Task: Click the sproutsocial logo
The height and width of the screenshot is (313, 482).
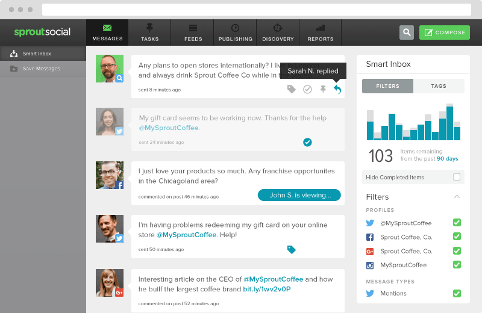Action: click(42, 32)
